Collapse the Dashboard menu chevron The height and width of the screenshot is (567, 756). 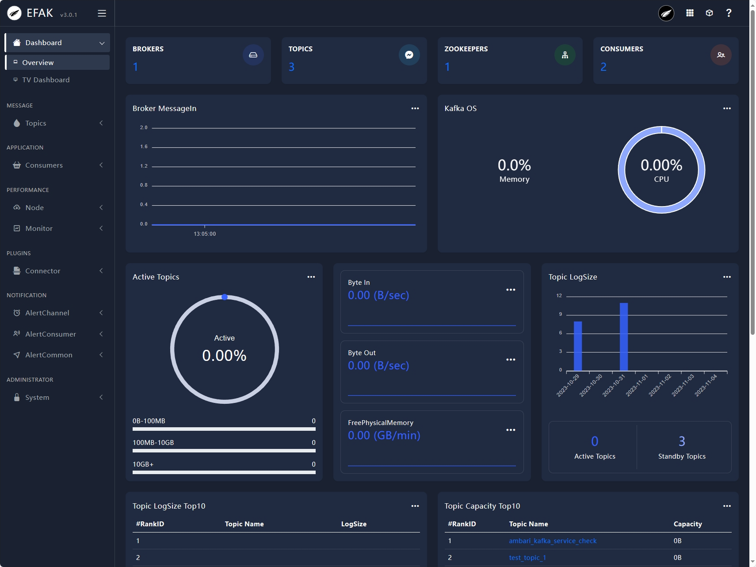coord(102,43)
